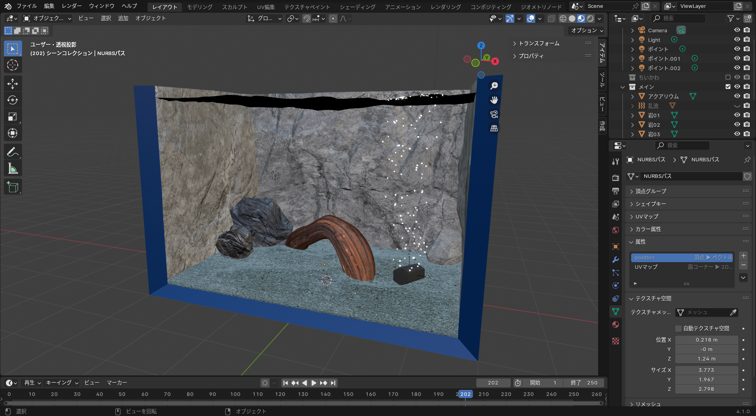Screen dimensions: 756x416
Task: Select the Cursor tool in toolbar
Action: (x=13, y=65)
